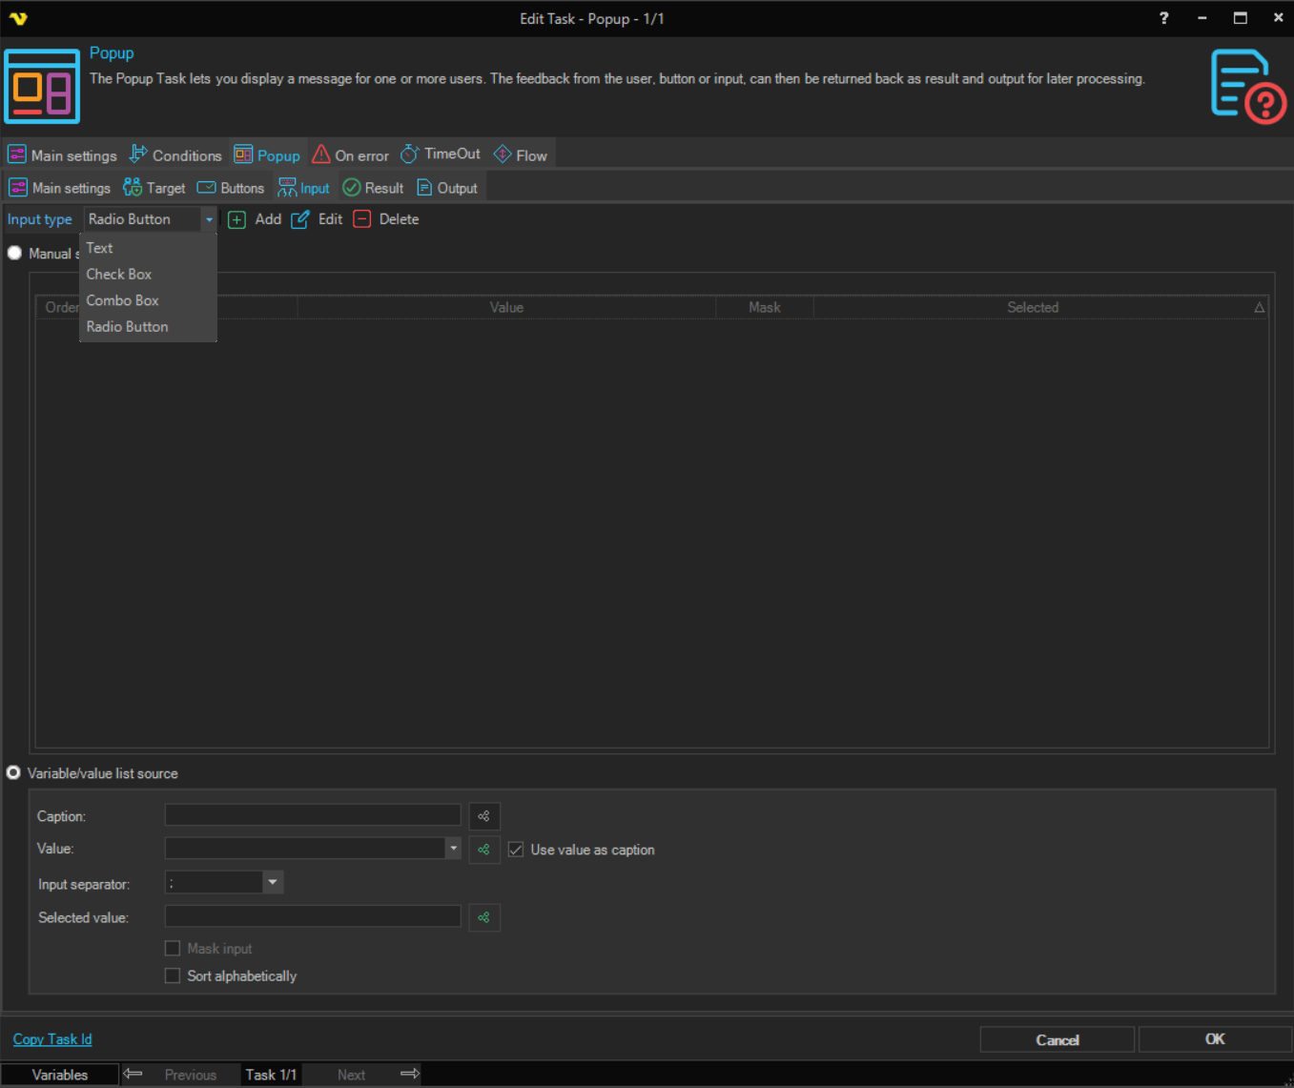Viewport: 1294px width, 1088px height.
Task: Click the Delete minus icon
Action: click(362, 219)
